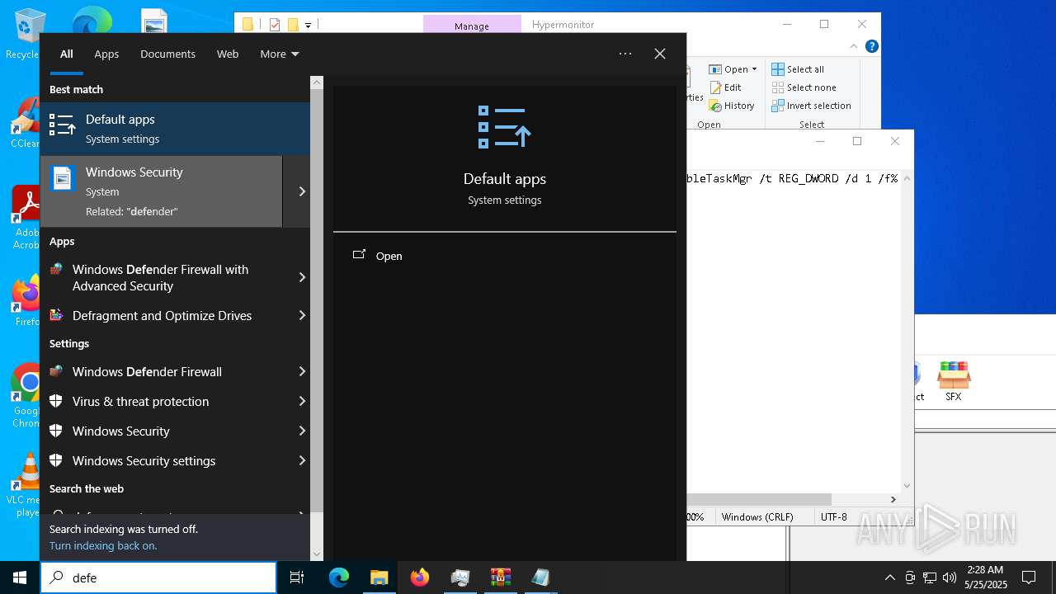Open the Default apps best match result
The image size is (1056, 594).
coord(175,129)
